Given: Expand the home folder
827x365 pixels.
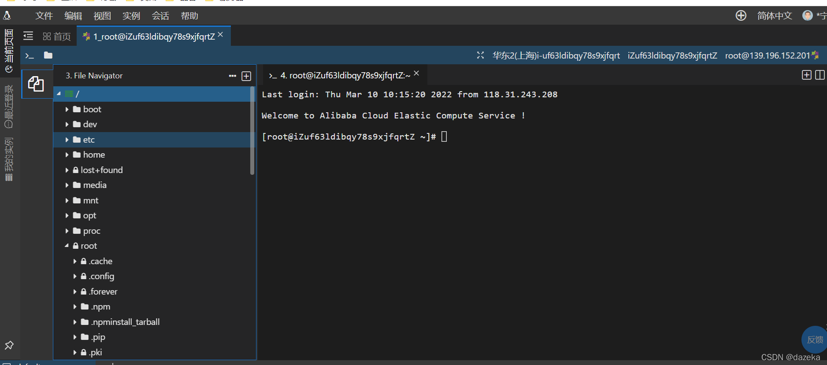Looking at the screenshot, I should [x=67, y=155].
